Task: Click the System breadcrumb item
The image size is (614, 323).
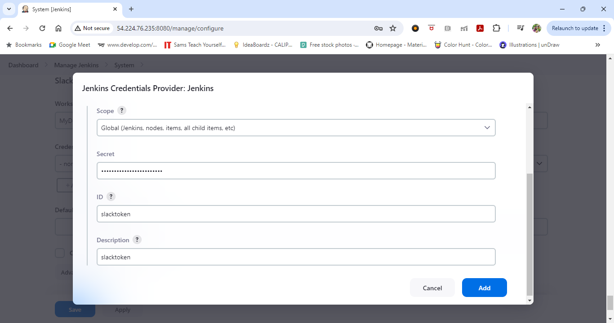Action: pyautogui.click(x=124, y=65)
